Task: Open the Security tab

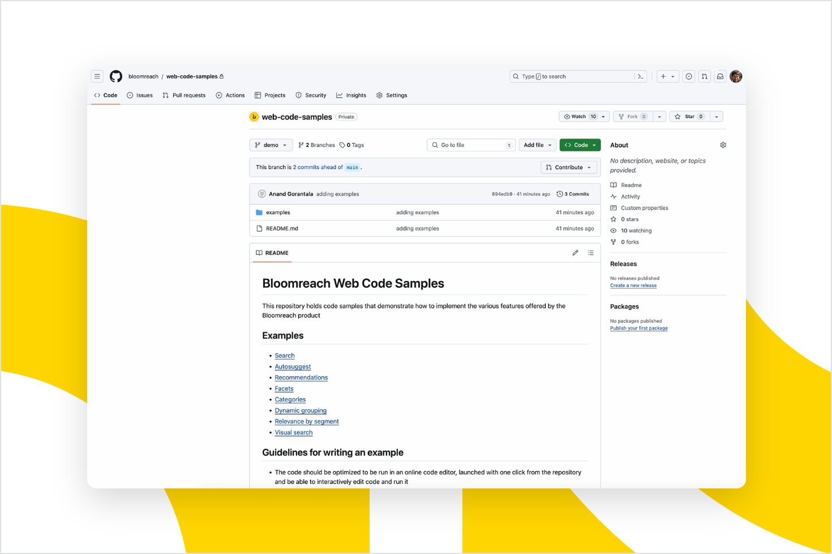Action: 311,95
